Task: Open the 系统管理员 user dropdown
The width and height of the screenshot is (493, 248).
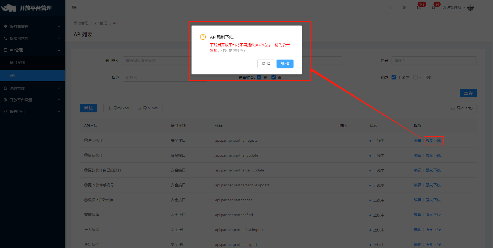Action: (454, 7)
